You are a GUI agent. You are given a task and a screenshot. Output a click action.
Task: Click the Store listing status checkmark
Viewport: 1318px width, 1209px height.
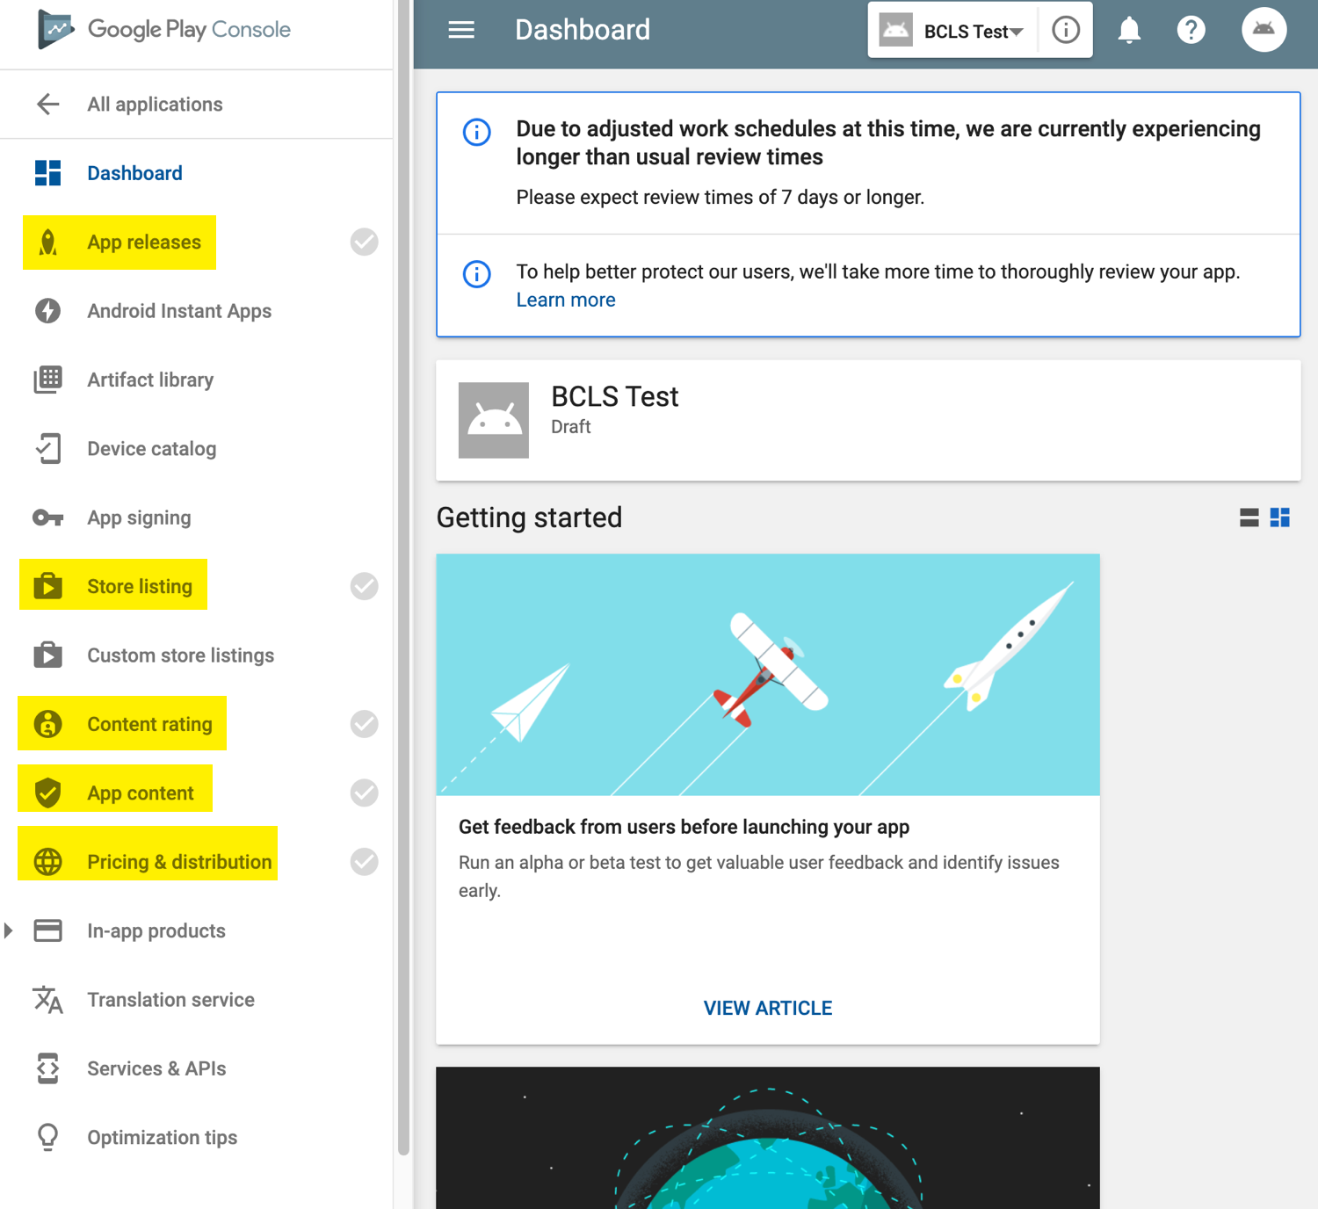(x=364, y=586)
